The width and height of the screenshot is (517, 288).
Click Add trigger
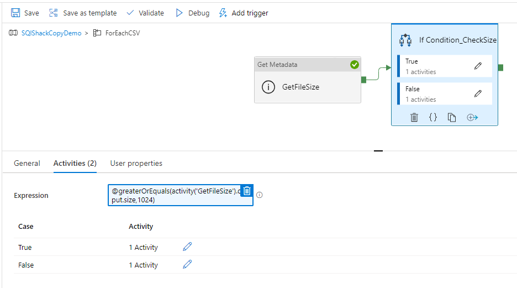[244, 13]
